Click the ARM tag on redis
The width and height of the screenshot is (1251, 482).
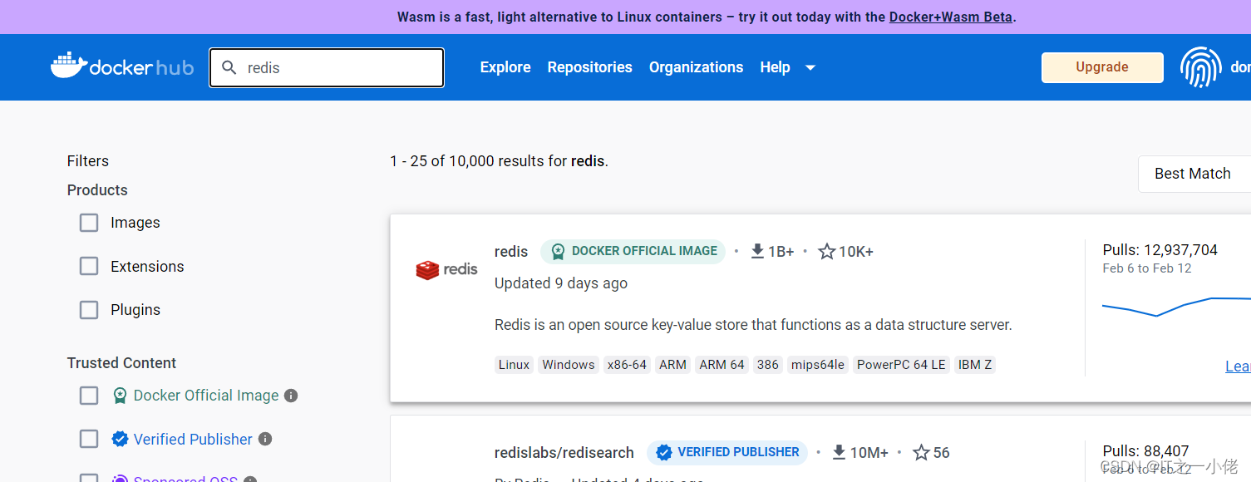click(672, 365)
